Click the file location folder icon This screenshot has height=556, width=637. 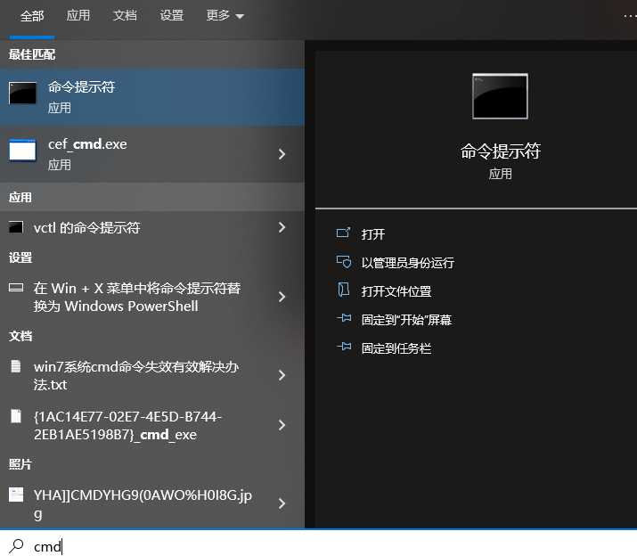pyautogui.click(x=344, y=290)
